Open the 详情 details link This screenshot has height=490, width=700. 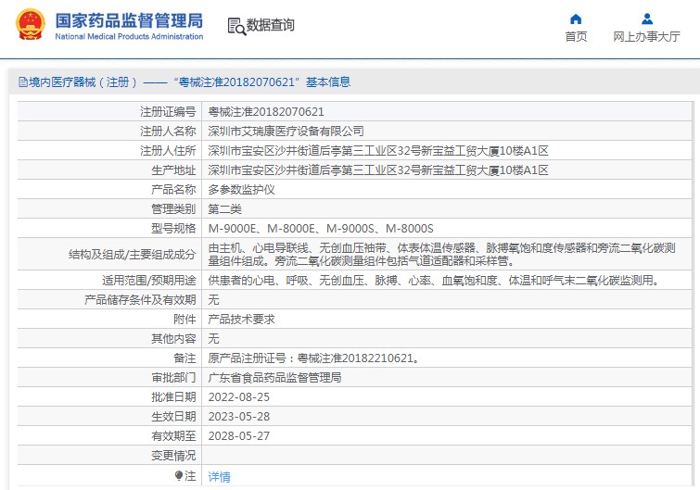pos(219,477)
